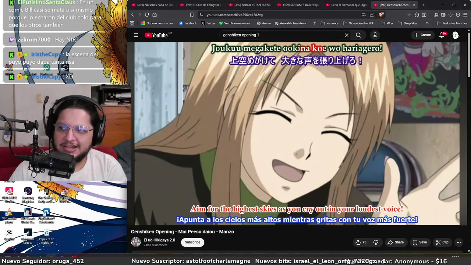
Task: Dislike the video with thumbs down
Action: tap(376, 242)
